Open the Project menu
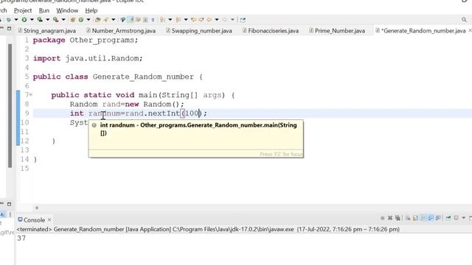 tap(23, 10)
